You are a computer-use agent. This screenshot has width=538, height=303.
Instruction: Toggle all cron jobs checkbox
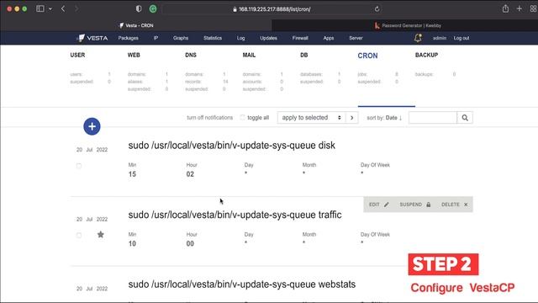(x=242, y=118)
